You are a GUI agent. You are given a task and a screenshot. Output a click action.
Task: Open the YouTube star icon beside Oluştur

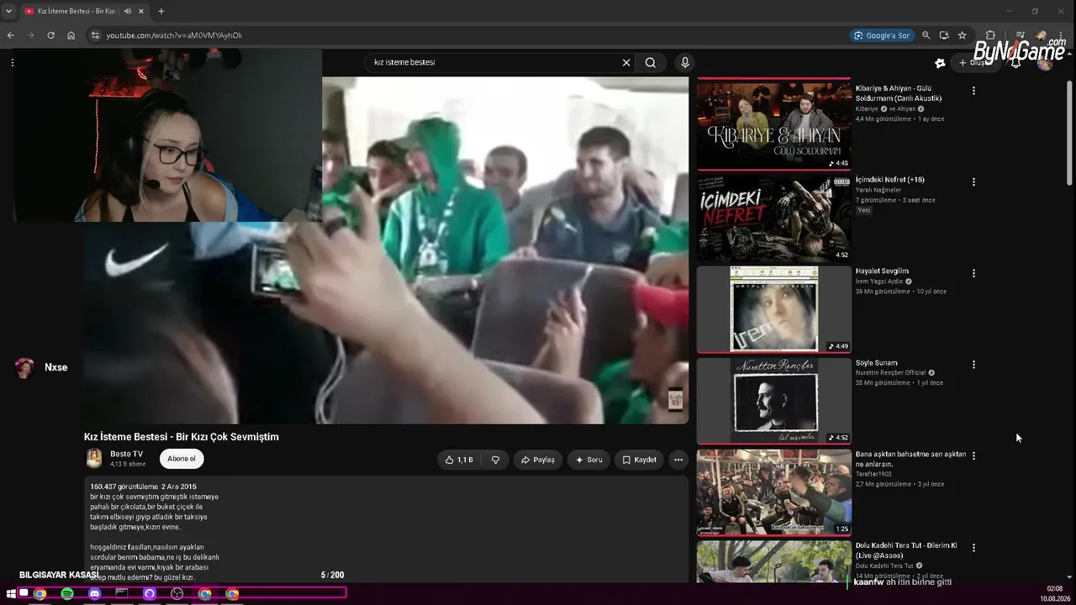coord(940,62)
